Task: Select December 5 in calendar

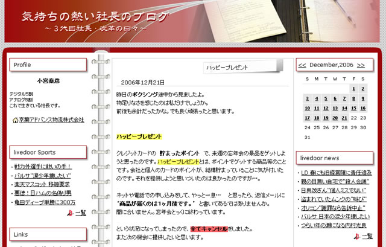Action: [x=326, y=98]
